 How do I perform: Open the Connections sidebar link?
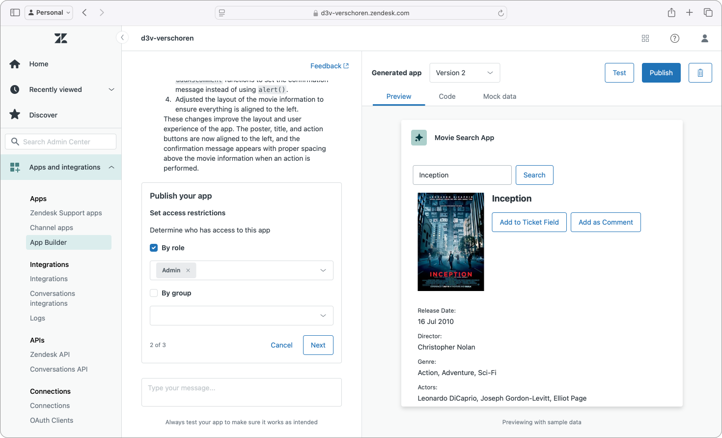(50, 406)
